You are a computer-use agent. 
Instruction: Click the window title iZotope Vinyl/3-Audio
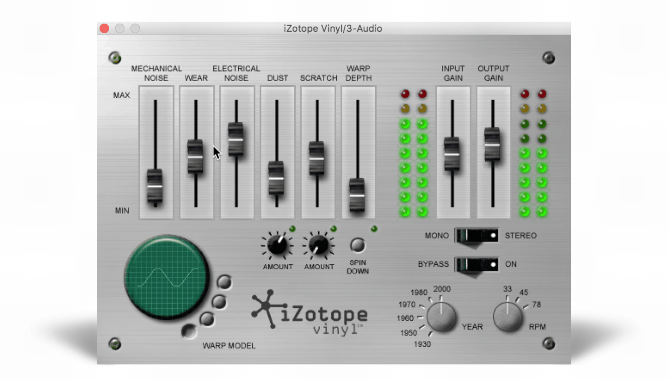[333, 29]
